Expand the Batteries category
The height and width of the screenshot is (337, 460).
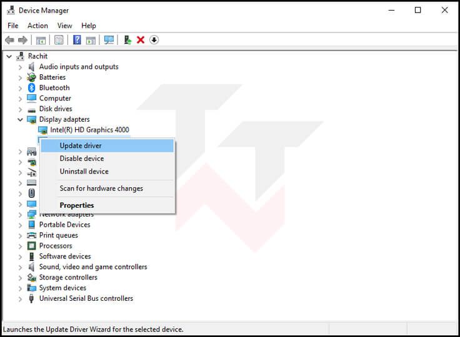point(20,78)
